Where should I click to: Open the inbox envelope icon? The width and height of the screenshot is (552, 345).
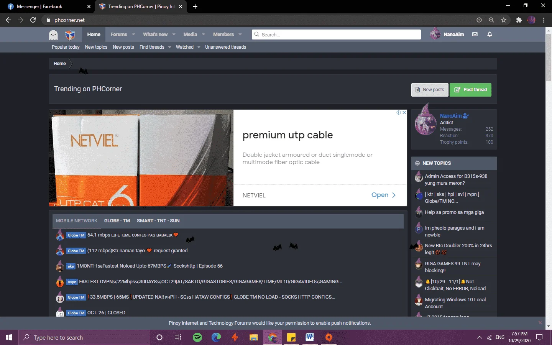pos(475,34)
